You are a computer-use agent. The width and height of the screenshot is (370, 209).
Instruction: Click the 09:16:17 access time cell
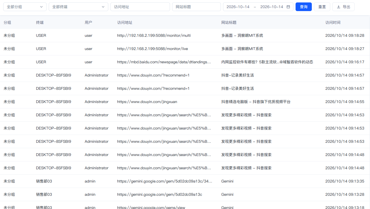[x=345, y=62]
